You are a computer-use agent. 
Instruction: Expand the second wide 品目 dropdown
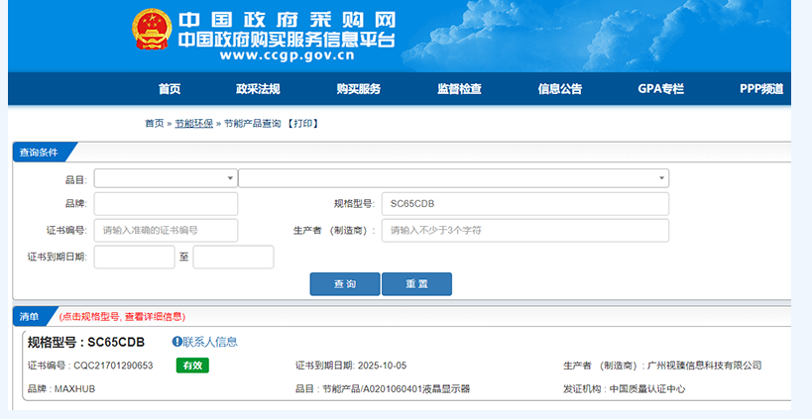pos(453,178)
